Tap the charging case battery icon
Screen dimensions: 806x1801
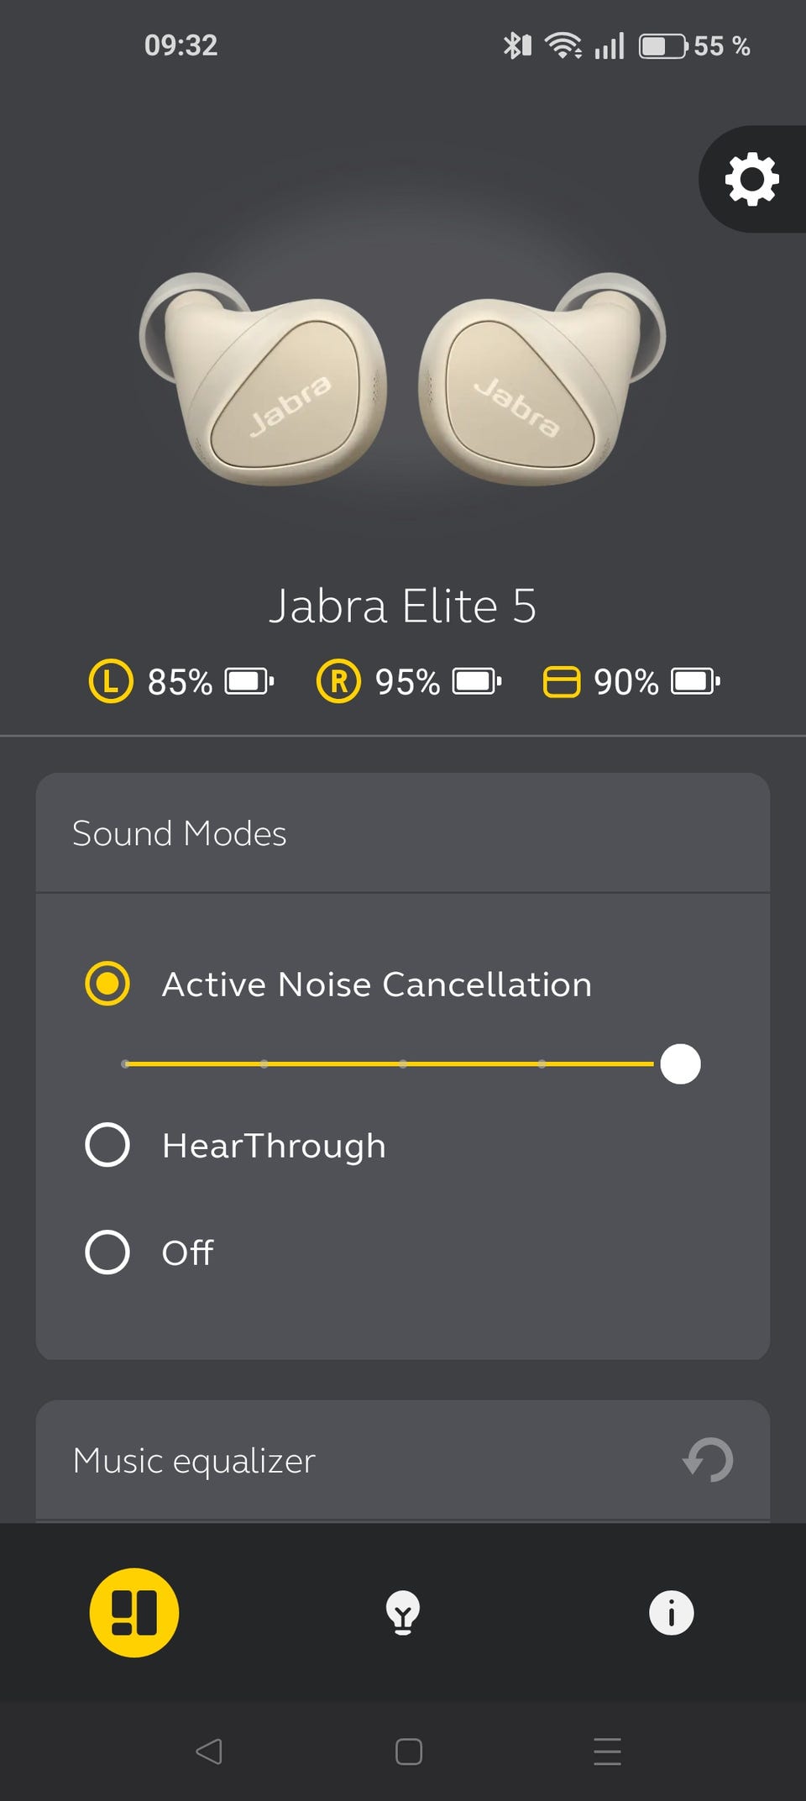[x=561, y=681]
